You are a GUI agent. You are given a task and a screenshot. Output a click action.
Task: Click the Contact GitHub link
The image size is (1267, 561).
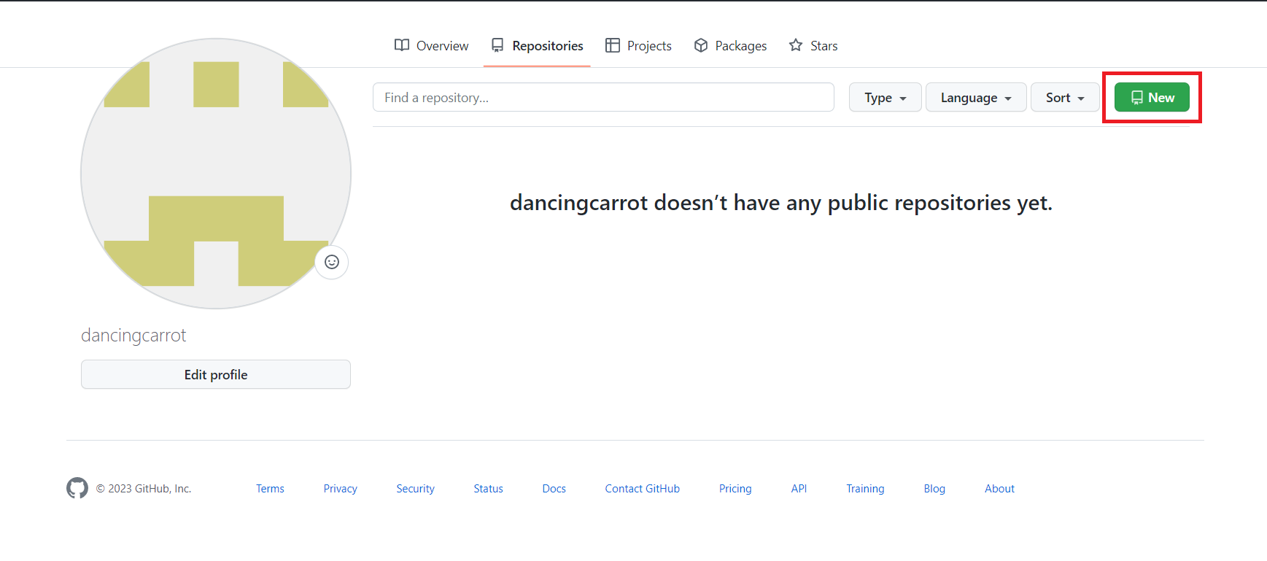click(x=643, y=489)
